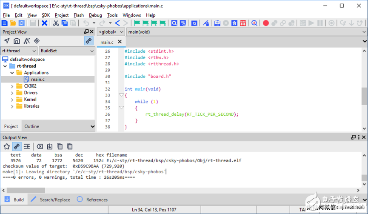
Task: Open the rt-thread project dropdown
Action: click(x=19, y=51)
